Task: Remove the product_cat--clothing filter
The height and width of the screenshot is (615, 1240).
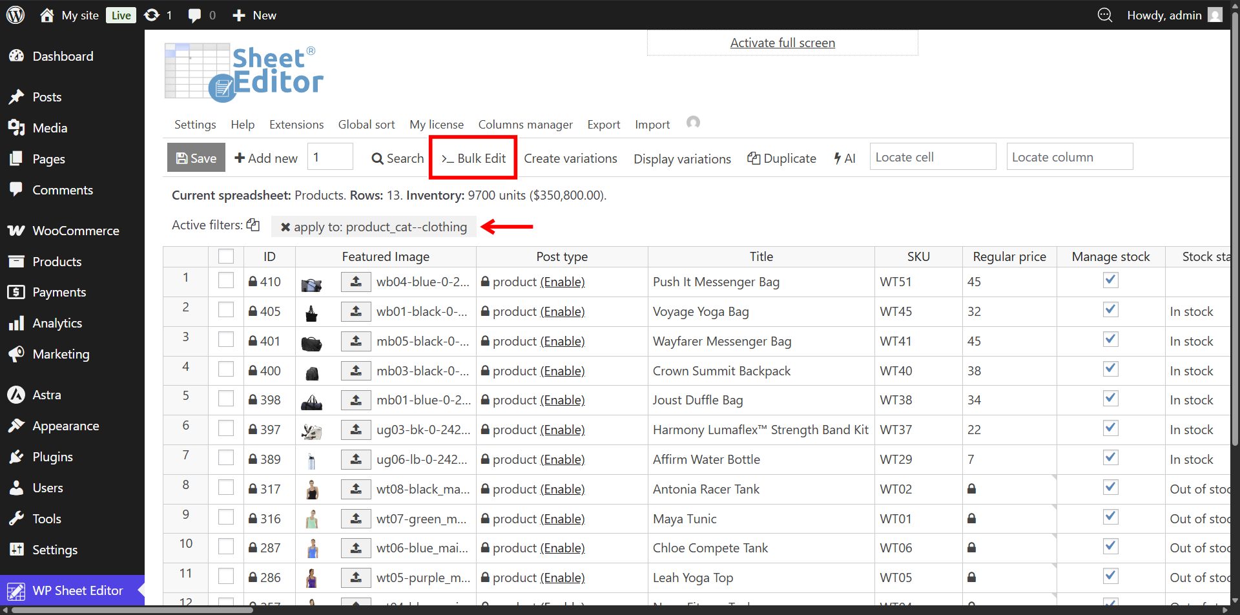Action: pyautogui.click(x=285, y=227)
